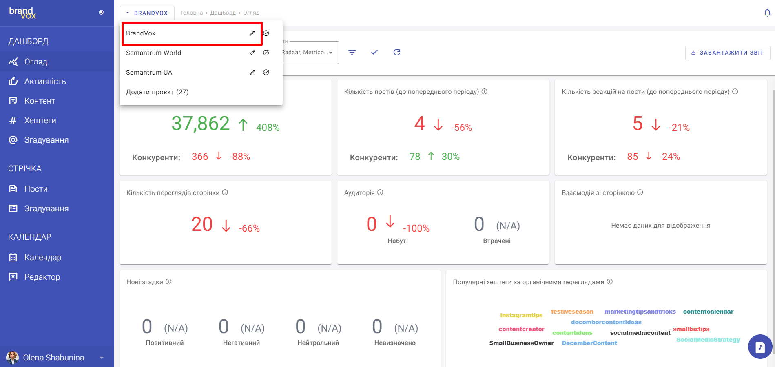Viewport: 775px width, 367px height.
Task: Open Хештеги section
Action: tap(57, 120)
